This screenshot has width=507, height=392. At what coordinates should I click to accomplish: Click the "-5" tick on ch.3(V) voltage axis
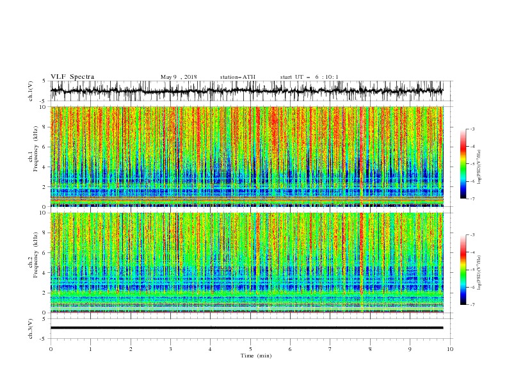44,339
